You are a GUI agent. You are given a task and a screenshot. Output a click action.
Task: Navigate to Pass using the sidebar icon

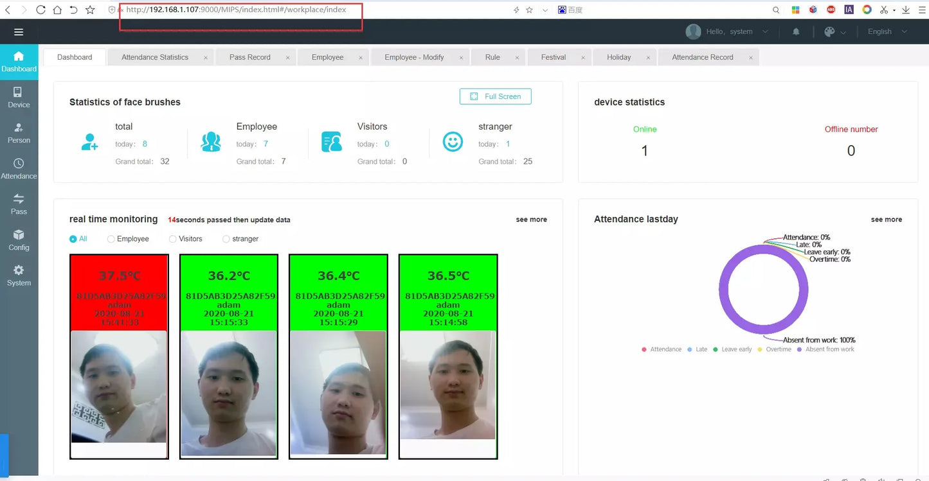[x=18, y=204]
